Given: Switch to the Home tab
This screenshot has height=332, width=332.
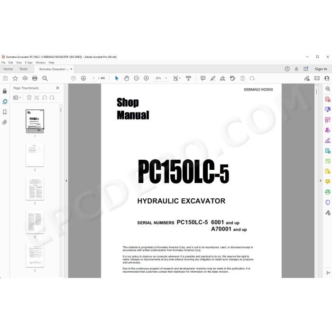Looking at the screenshot, I should click(8, 69).
